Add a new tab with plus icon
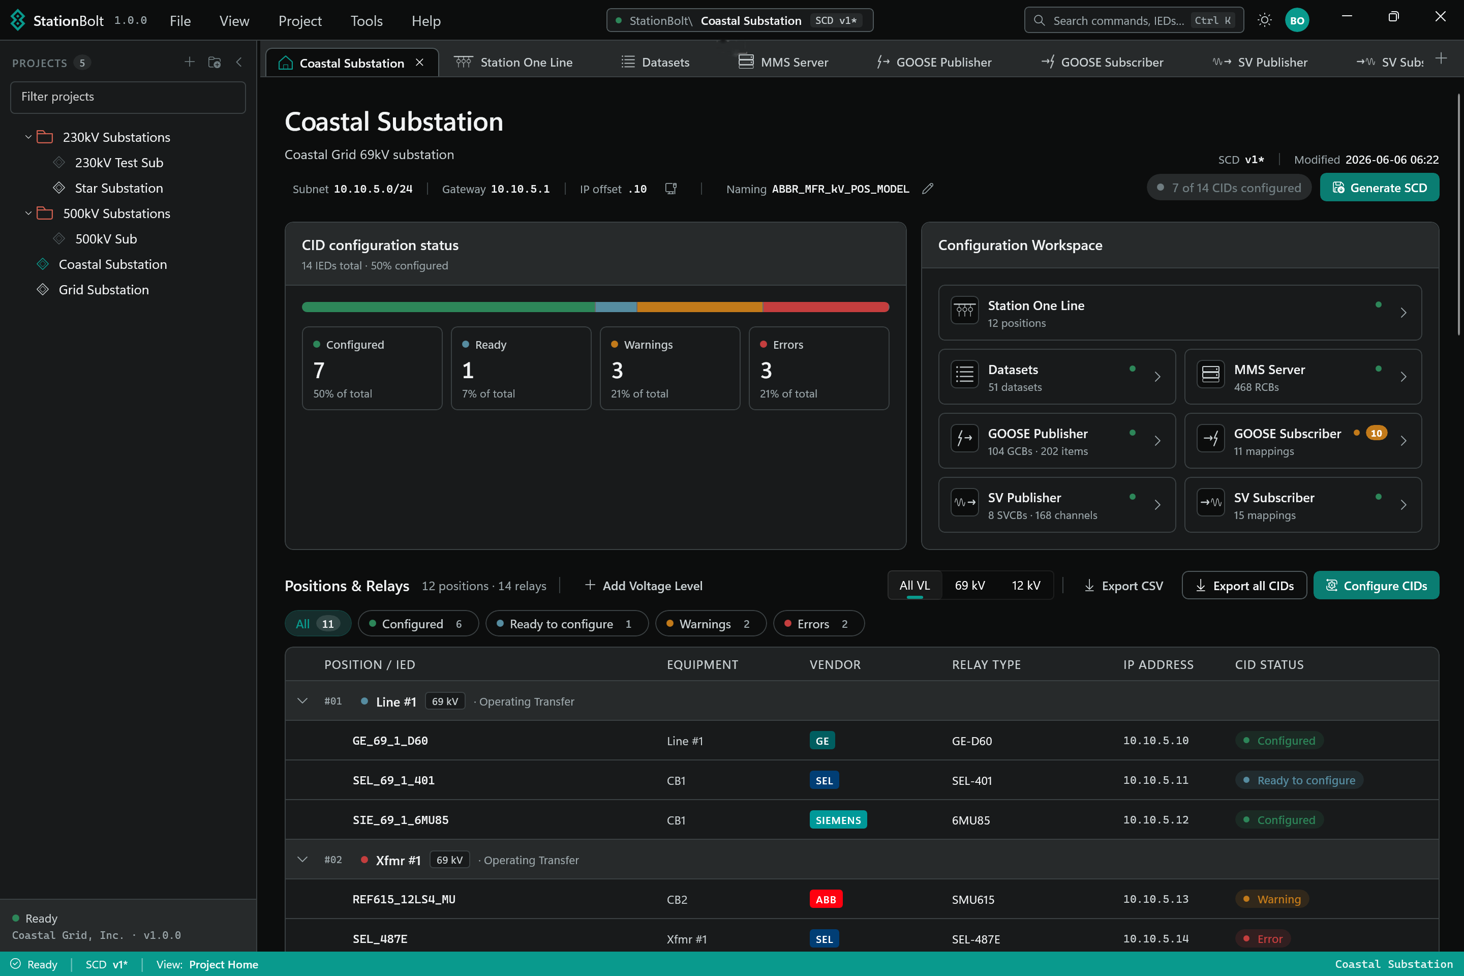The image size is (1464, 976). point(1440,58)
